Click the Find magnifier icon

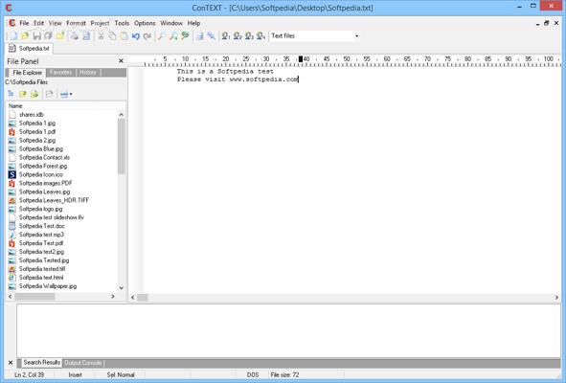[x=162, y=35]
